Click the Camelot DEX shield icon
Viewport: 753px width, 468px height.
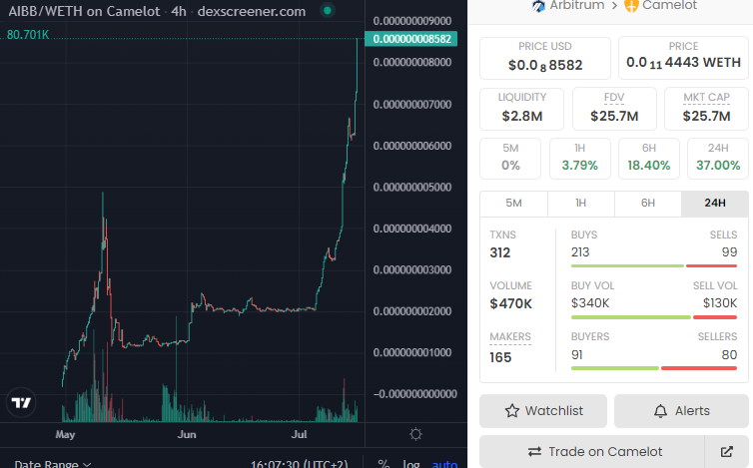coord(631,6)
